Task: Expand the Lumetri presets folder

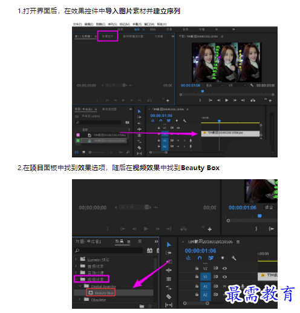Action: [76, 259]
